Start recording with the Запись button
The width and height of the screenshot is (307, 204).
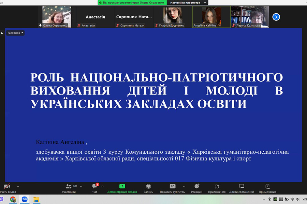pos(148,188)
